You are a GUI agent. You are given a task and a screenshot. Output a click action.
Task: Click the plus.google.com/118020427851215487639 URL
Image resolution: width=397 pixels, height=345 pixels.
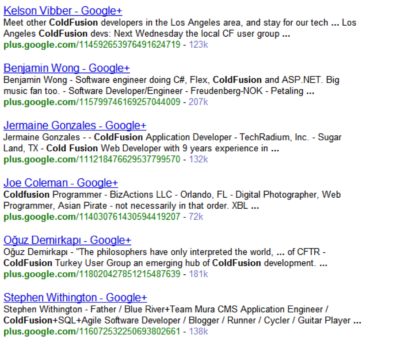pyautogui.click(x=92, y=274)
